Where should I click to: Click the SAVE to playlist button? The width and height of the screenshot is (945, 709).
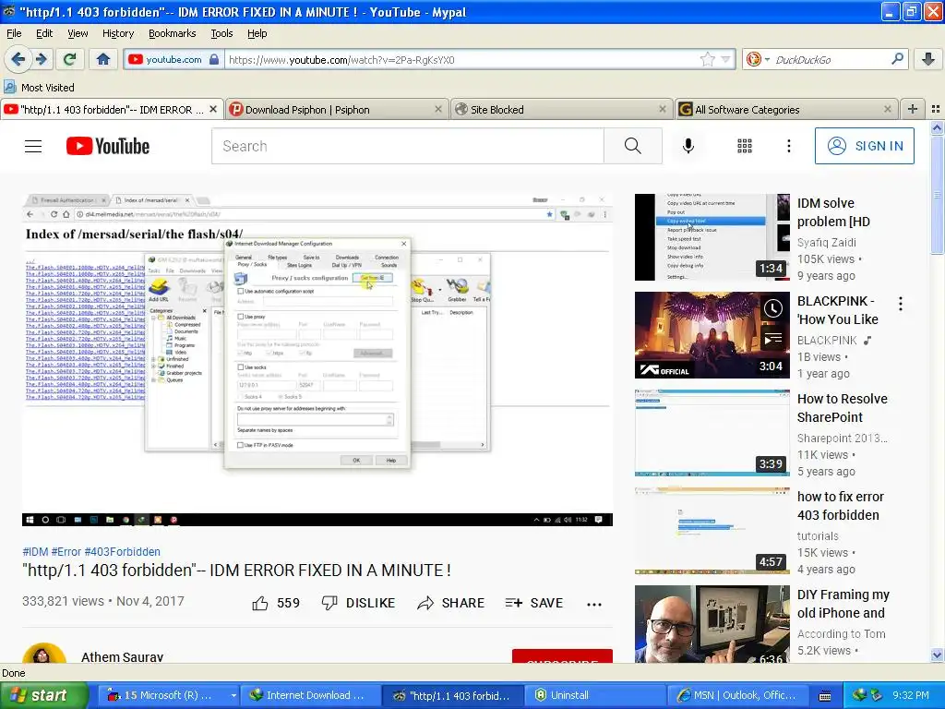[534, 603]
